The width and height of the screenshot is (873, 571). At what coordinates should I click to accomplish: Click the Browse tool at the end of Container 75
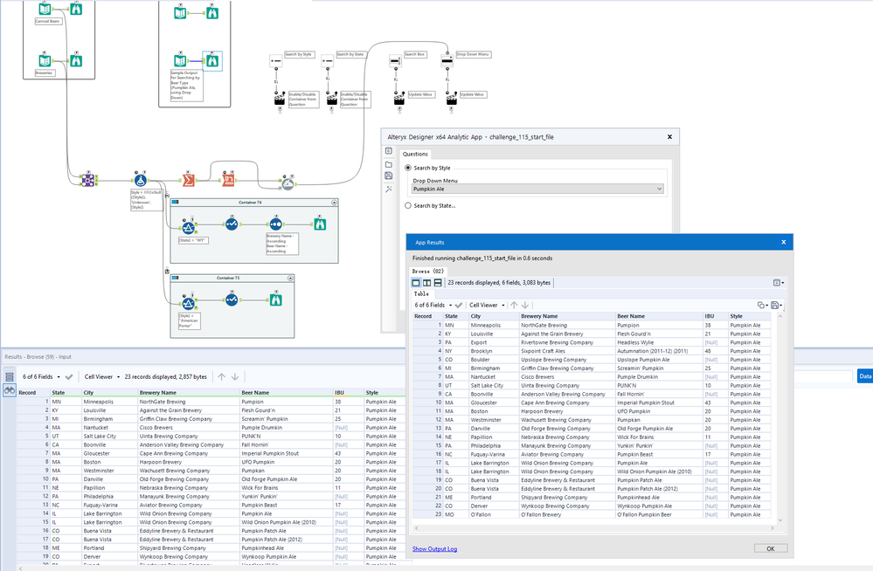click(276, 299)
